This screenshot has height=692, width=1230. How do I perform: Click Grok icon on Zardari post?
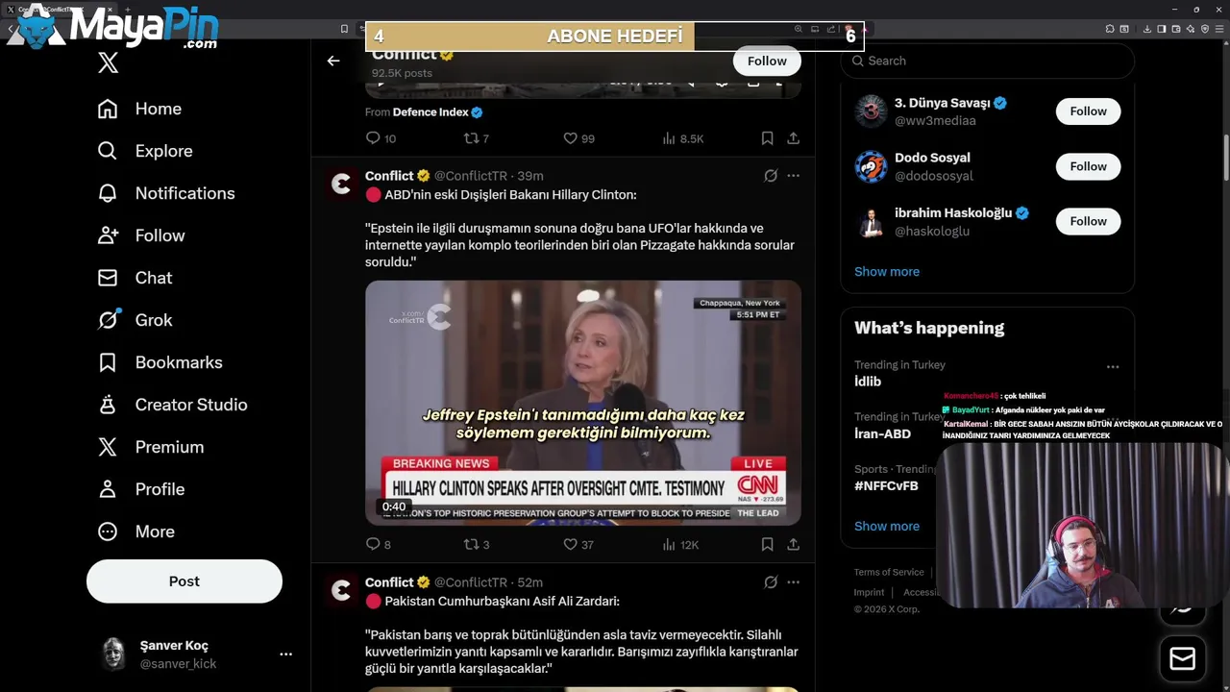pos(771,582)
